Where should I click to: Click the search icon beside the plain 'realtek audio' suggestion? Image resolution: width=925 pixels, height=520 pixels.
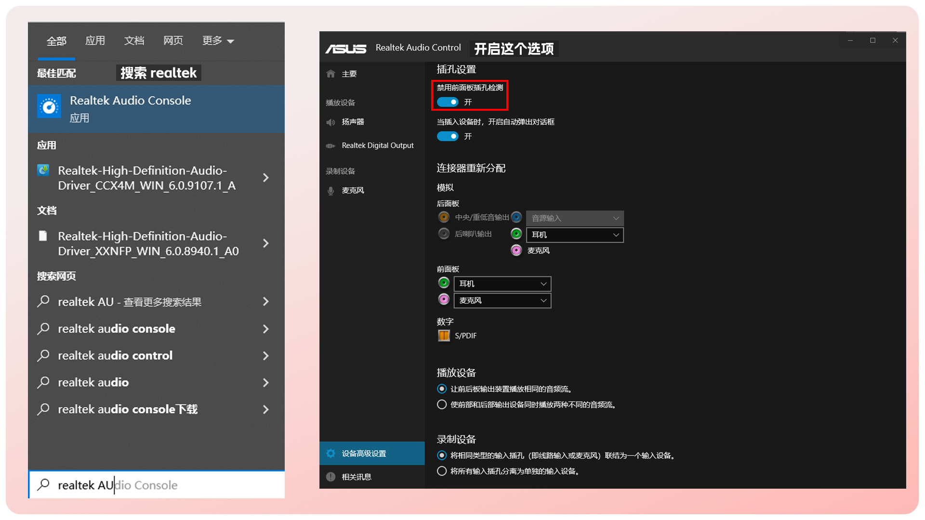43,382
